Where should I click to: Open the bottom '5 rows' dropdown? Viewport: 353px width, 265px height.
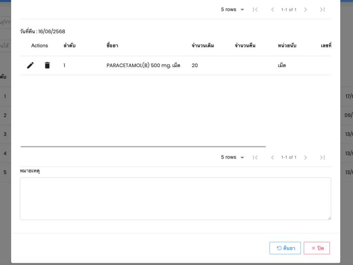[232, 157]
